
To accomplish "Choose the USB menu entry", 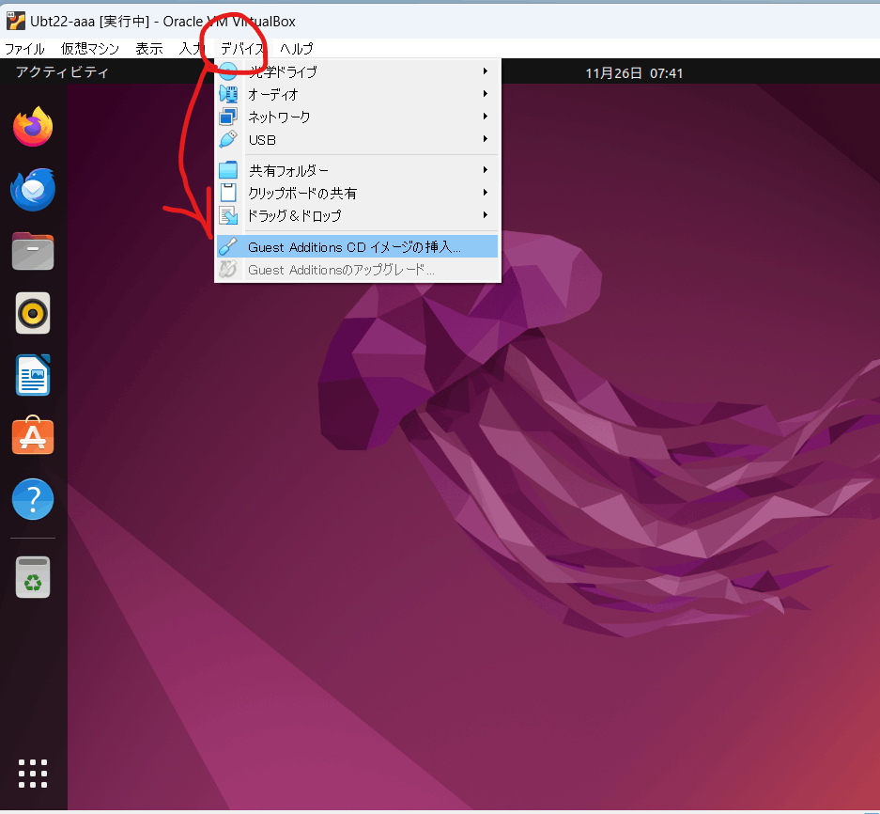I will coord(357,139).
